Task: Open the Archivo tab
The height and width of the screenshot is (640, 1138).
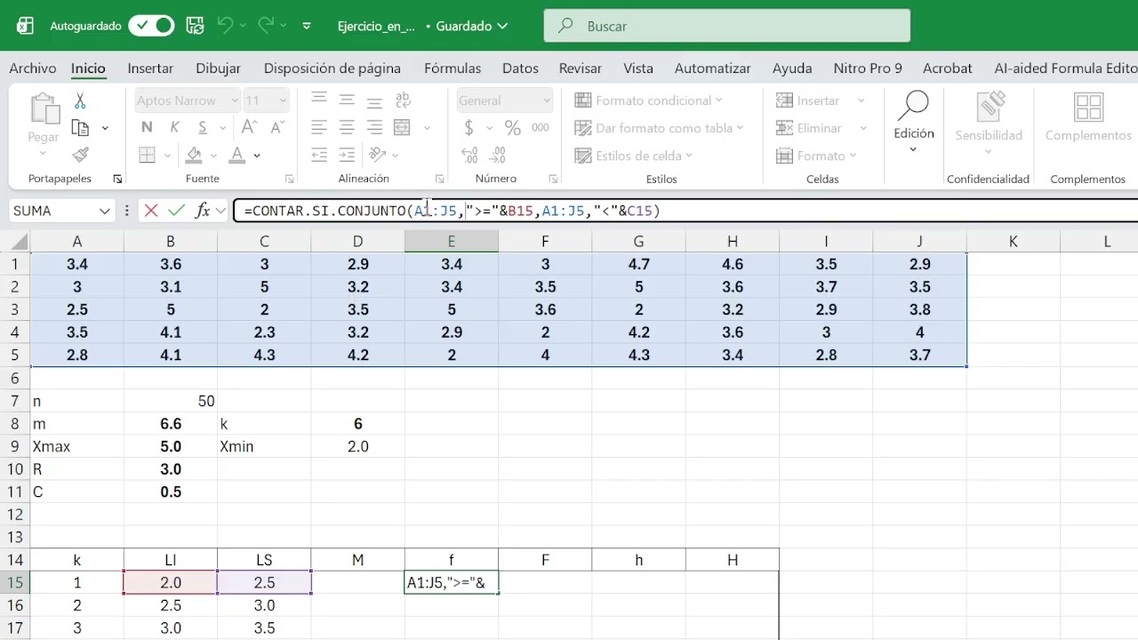Action: [33, 68]
